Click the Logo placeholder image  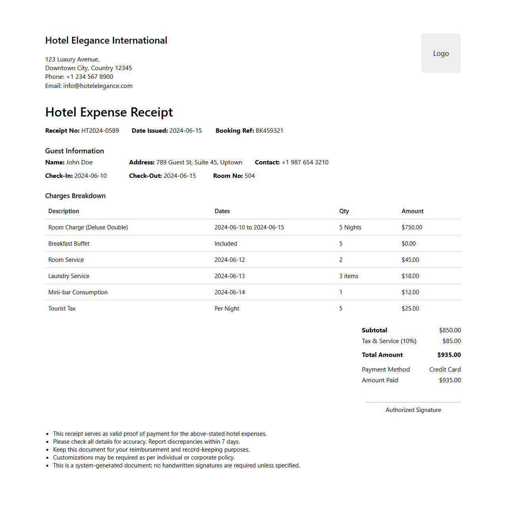(441, 53)
